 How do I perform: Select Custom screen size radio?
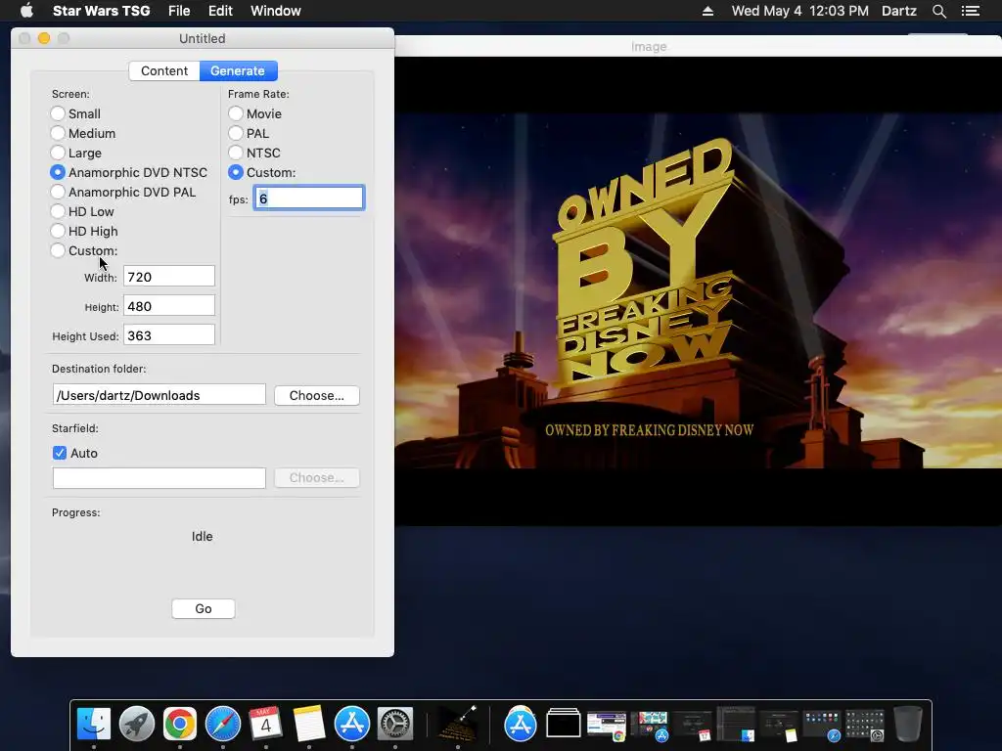pos(58,251)
